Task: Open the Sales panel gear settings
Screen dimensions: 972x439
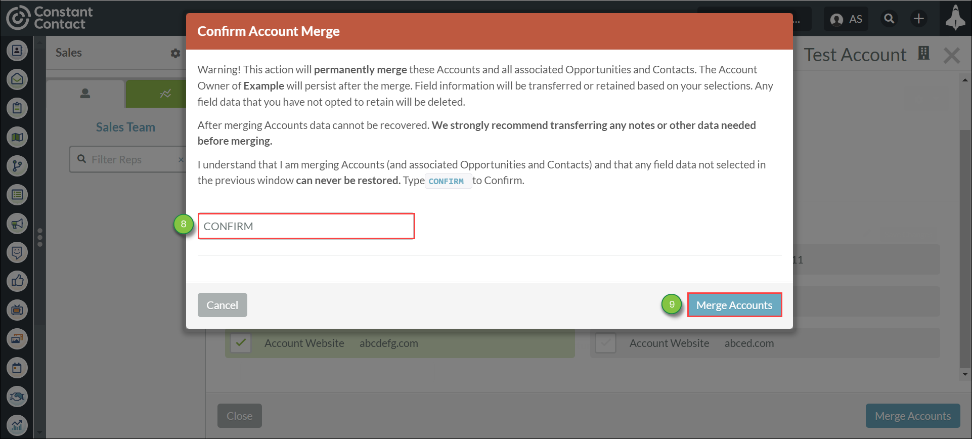Action: point(175,53)
